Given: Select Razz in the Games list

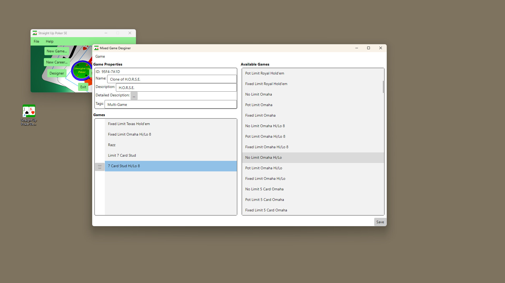Looking at the screenshot, I should click(112, 145).
